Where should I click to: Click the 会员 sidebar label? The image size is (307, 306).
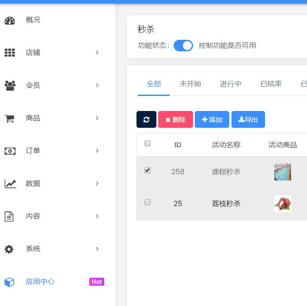(33, 85)
